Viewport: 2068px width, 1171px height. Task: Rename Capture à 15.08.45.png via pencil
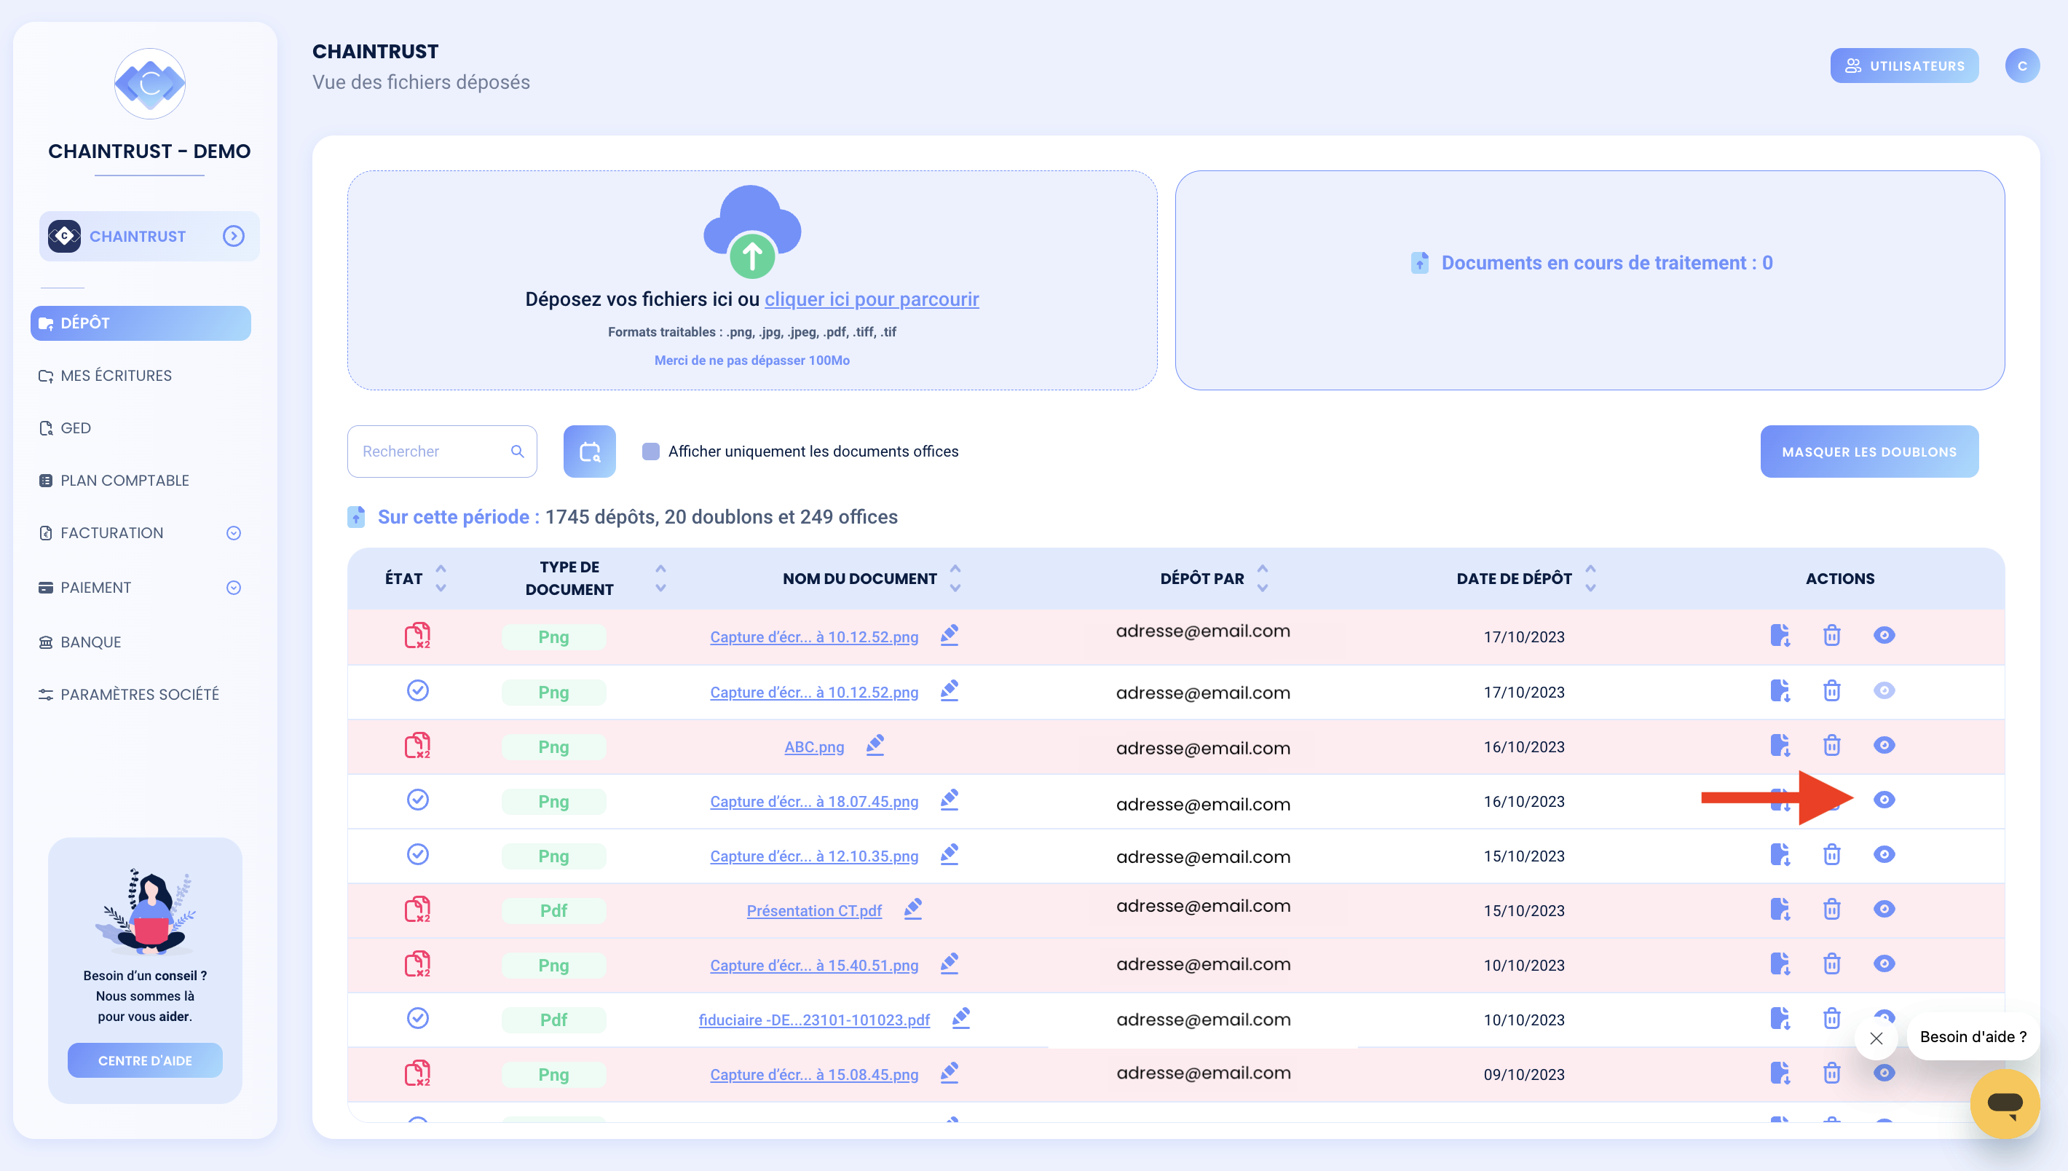tap(950, 1073)
